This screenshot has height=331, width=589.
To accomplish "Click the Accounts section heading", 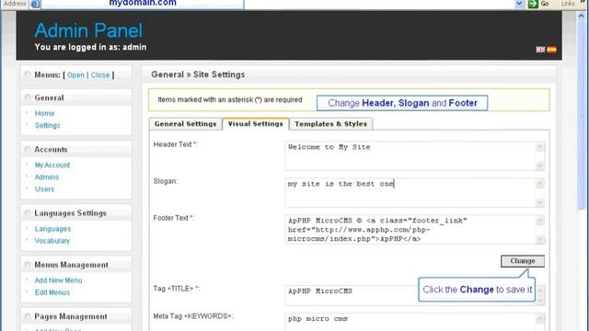I will [x=51, y=149].
